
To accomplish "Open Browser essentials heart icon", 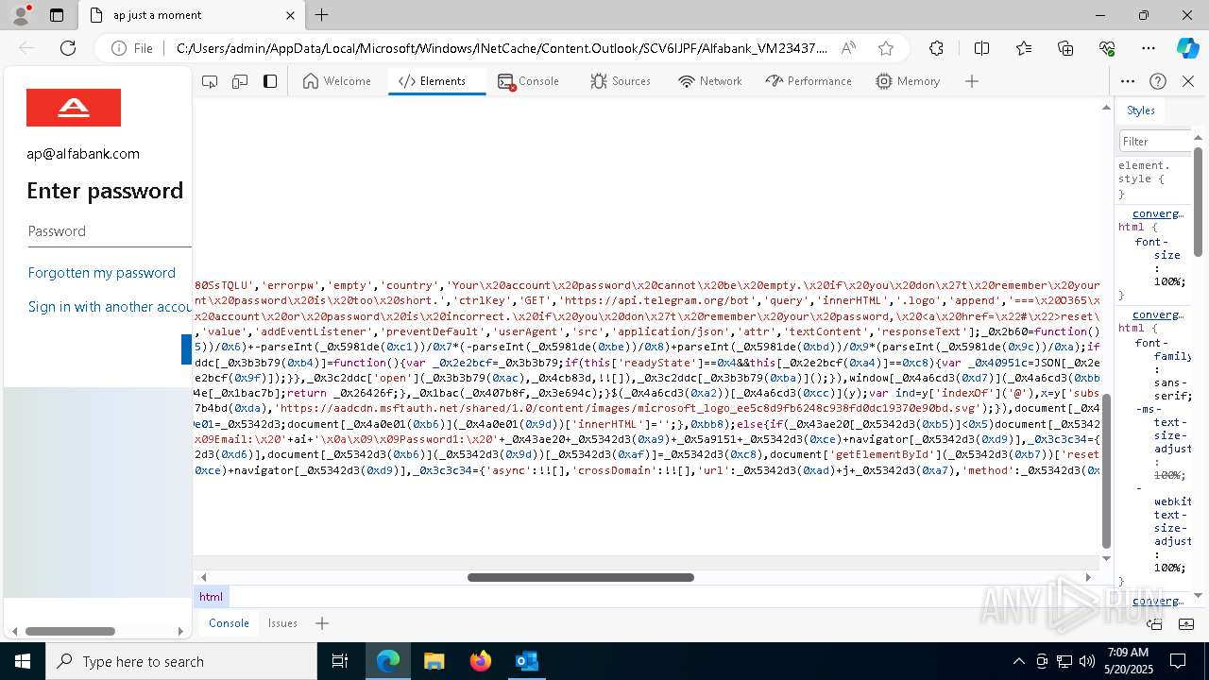I will pyautogui.click(x=1107, y=48).
